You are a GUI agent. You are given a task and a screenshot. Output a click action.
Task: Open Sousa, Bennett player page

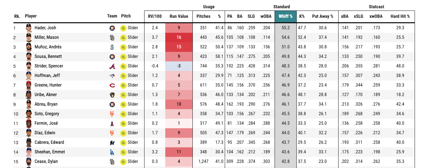(x=48, y=57)
